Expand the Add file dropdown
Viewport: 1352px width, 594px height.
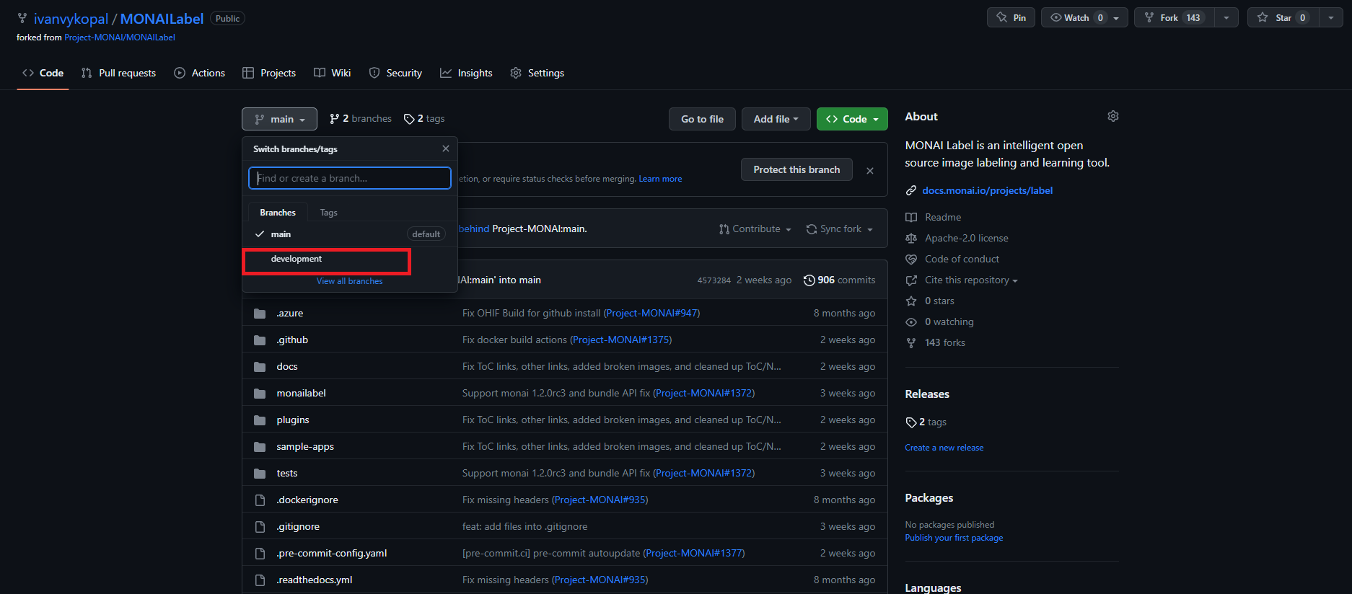point(776,119)
